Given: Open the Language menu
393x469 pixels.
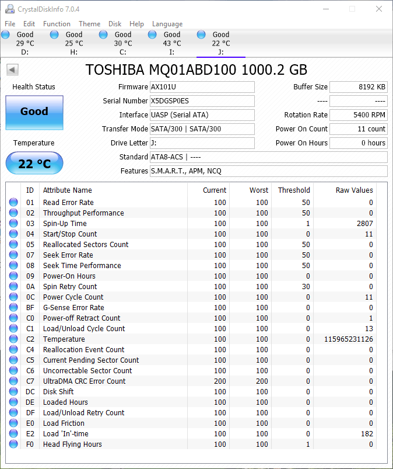Looking at the screenshot, I should click(x=167, y=24).
